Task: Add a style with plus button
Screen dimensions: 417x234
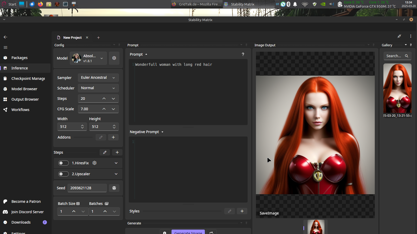Action: coord(242,211)
